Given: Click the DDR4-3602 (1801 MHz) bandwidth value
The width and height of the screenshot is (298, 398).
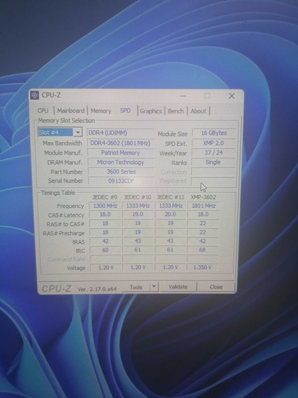Looking at the screenshot, I should click(121, 143).
